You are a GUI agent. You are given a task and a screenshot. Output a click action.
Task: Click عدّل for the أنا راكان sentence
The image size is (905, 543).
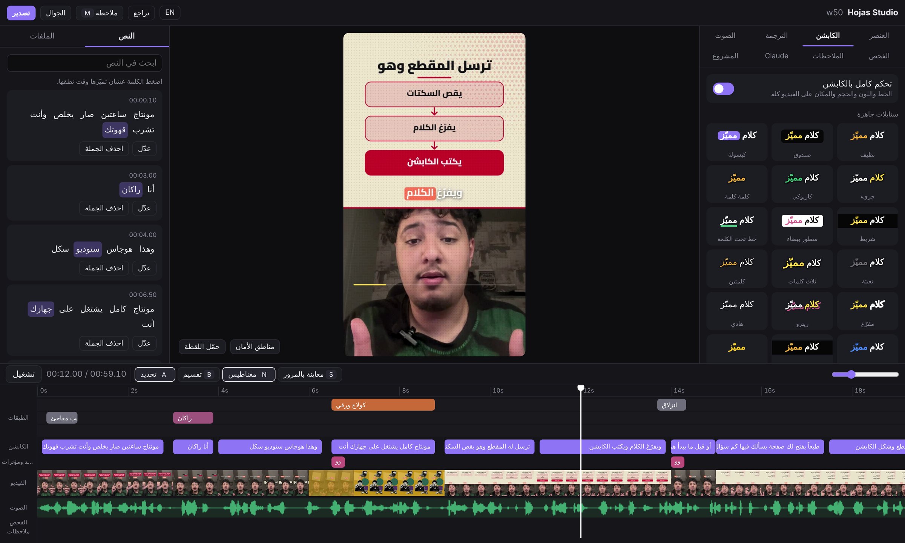144,208
